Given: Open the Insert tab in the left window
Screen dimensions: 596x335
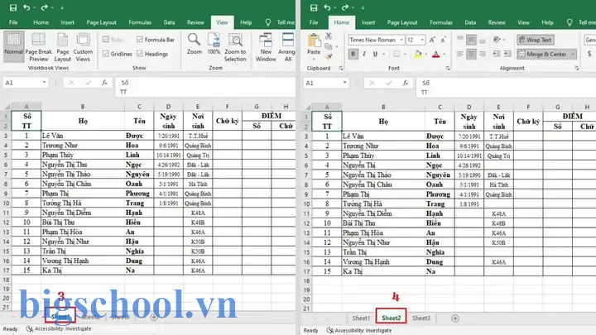Looking at the screenshot, I should pyautogui.click(x=67, y=22).
